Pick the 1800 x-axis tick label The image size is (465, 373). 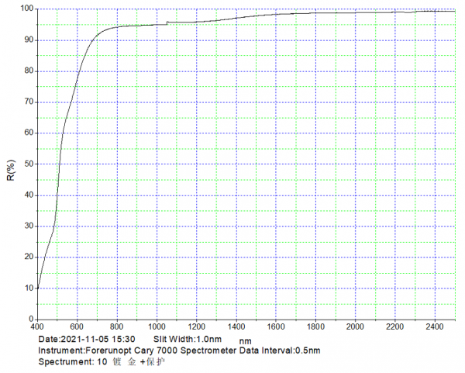pyautogui.click(x=316, y=326)
